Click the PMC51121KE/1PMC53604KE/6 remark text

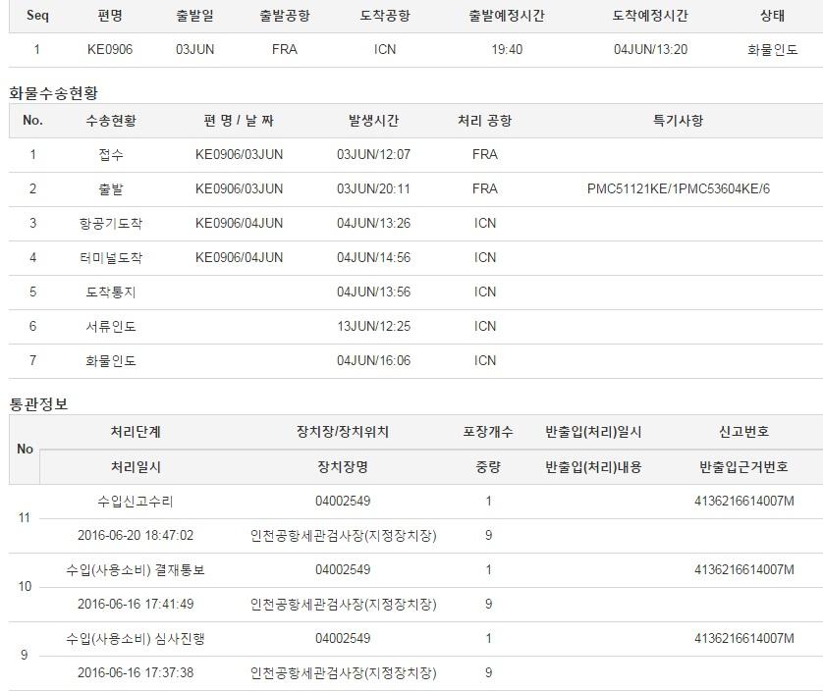click(x=678, y=188)
